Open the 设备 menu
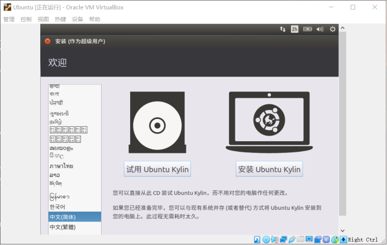Image resolution: width=387 pixels, height=245 pixels. 77,19
